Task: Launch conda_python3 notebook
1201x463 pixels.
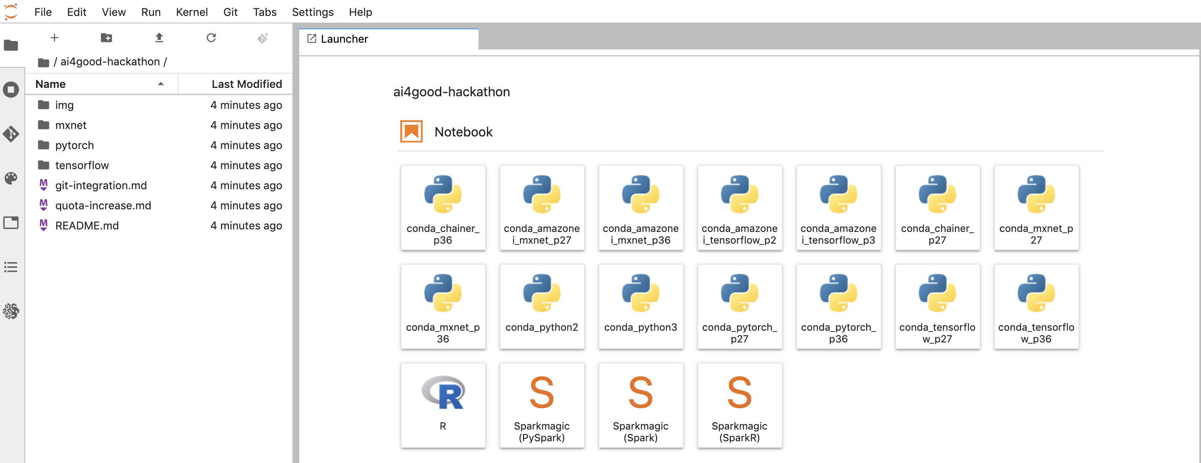Action: 640,306
